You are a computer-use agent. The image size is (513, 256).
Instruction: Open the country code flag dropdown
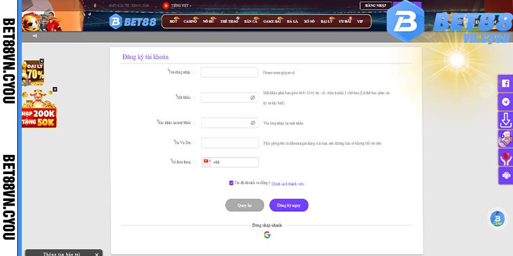point(208,162)
